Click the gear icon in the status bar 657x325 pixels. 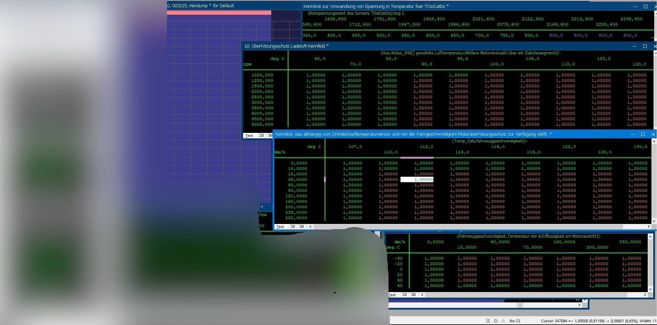(x=496, y=321)
